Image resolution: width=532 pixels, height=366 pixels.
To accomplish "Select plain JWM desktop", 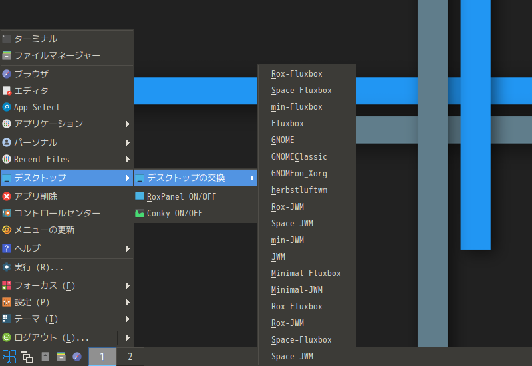I will (307, 257).
